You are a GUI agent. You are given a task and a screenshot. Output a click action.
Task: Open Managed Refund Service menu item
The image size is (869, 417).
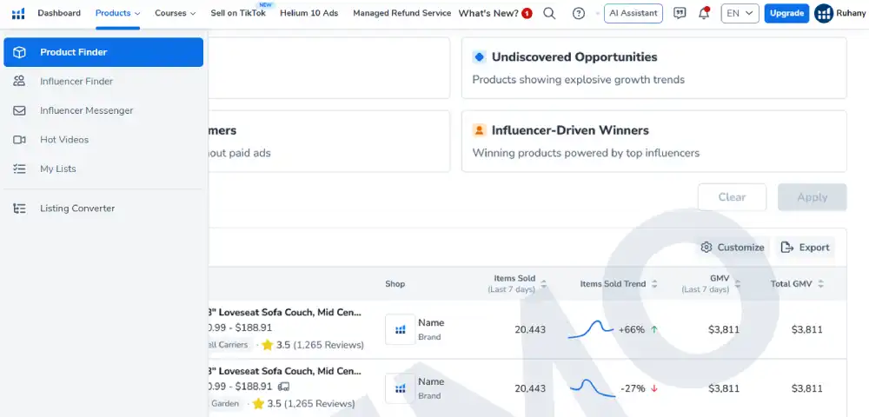401,13
